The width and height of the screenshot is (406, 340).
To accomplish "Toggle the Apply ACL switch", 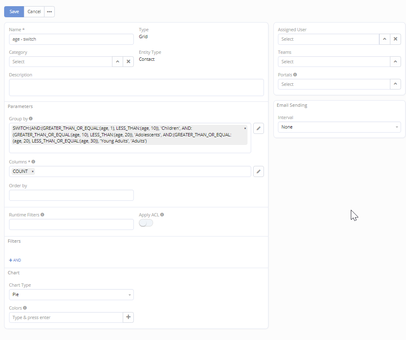I will 146,223.
